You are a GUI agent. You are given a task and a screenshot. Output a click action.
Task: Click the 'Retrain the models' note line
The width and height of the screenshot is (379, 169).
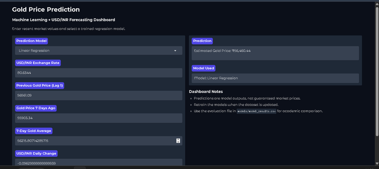click(x=236, y=105)
